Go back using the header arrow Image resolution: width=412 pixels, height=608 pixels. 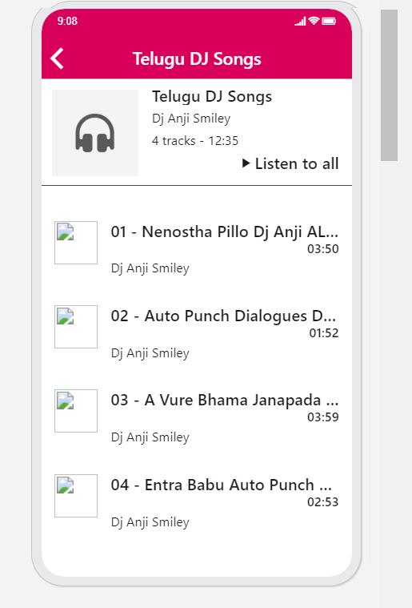57,58
